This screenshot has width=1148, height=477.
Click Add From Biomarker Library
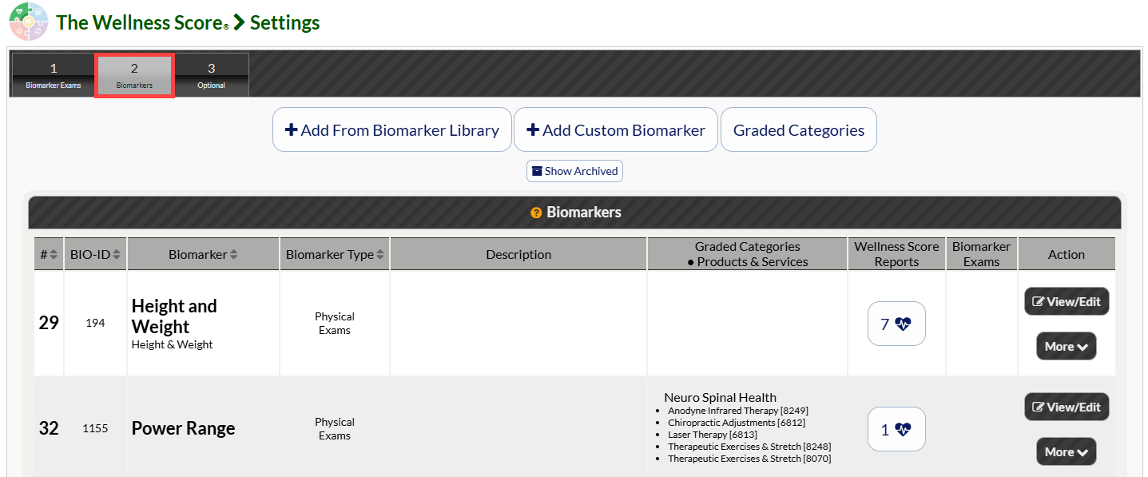pos(392,129)
